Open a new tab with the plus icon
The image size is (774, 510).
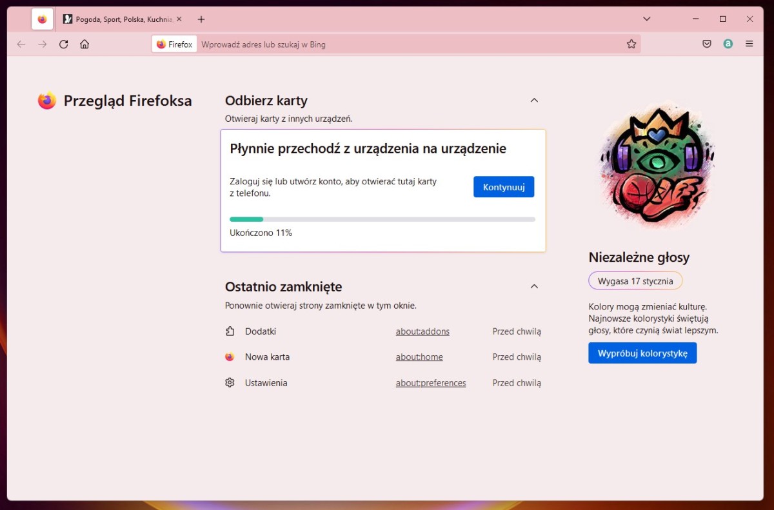201,19
